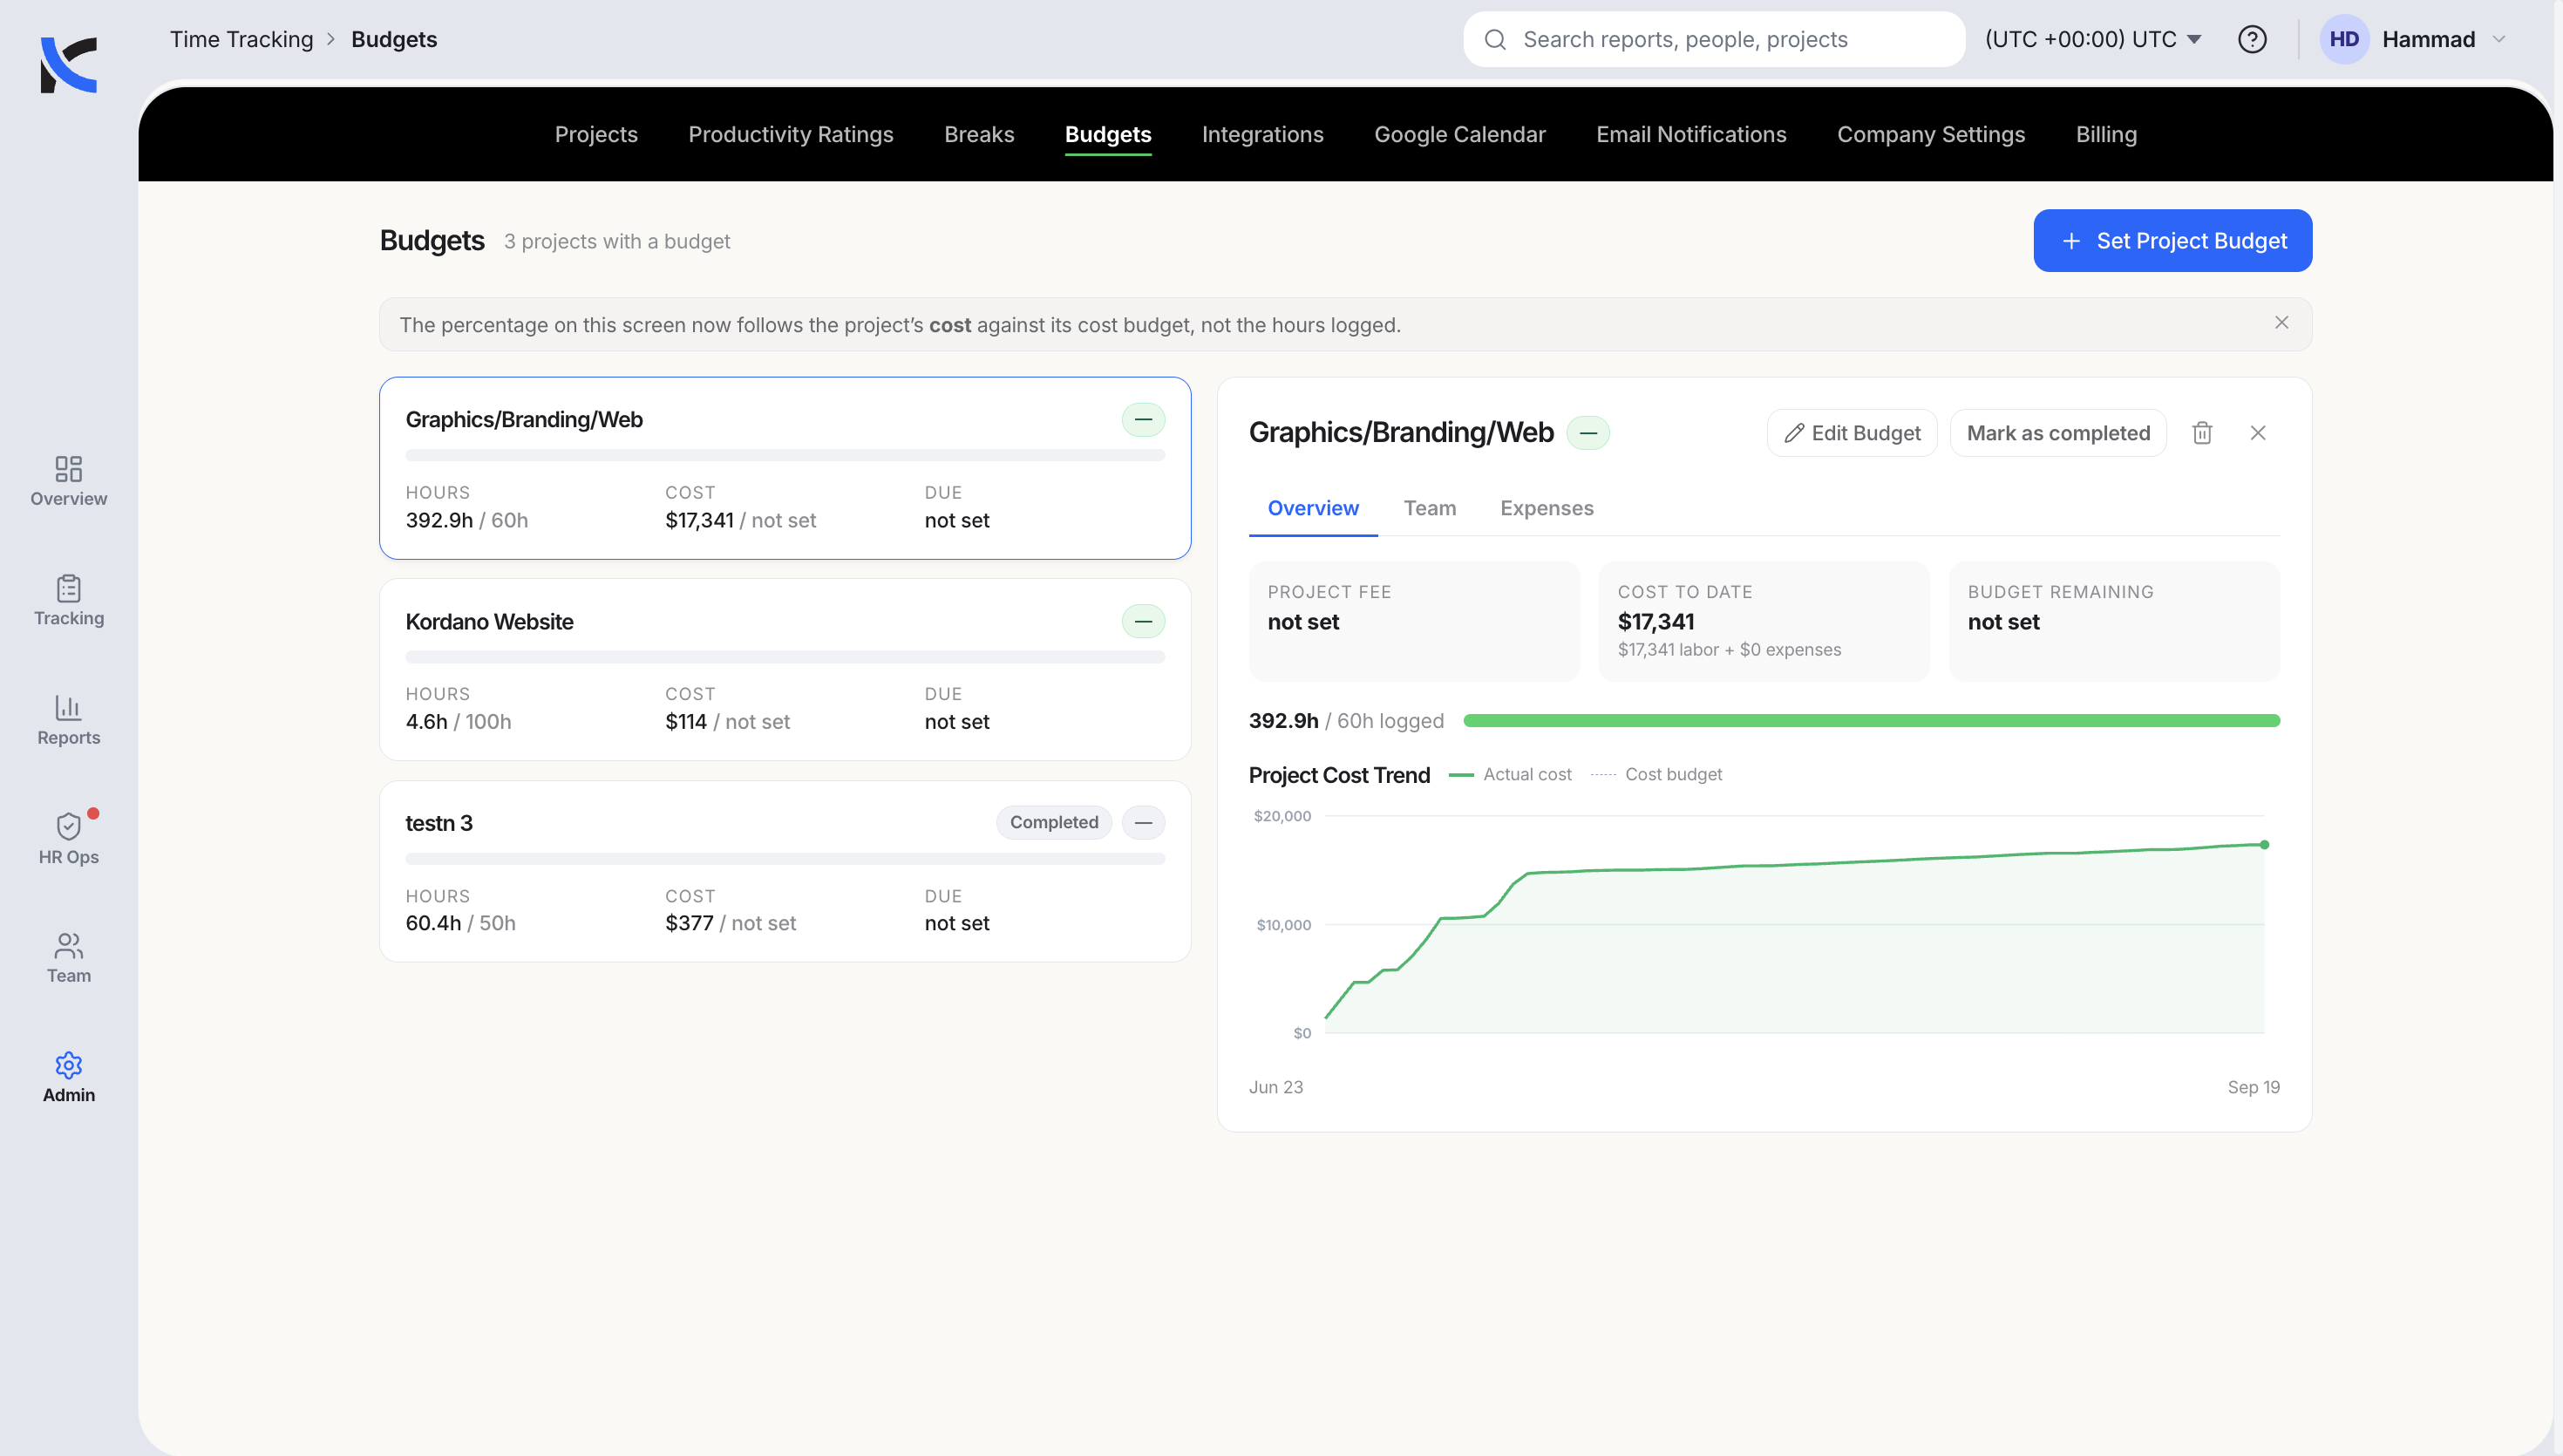Go to the Projects tab
Image resolution: width=2563 pixels, height=1456 pixels.
(595, 134)
